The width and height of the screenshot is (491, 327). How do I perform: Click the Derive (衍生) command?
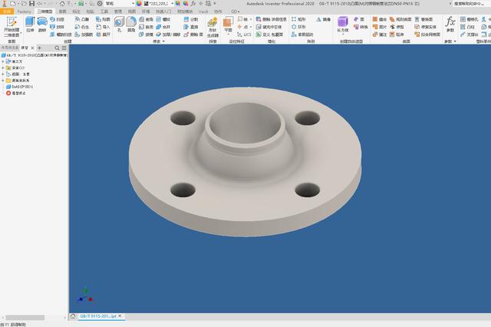82,27
